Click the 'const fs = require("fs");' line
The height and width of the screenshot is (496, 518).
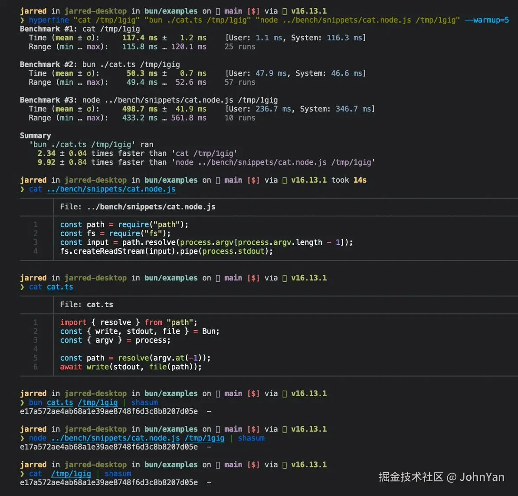[115, 233]
